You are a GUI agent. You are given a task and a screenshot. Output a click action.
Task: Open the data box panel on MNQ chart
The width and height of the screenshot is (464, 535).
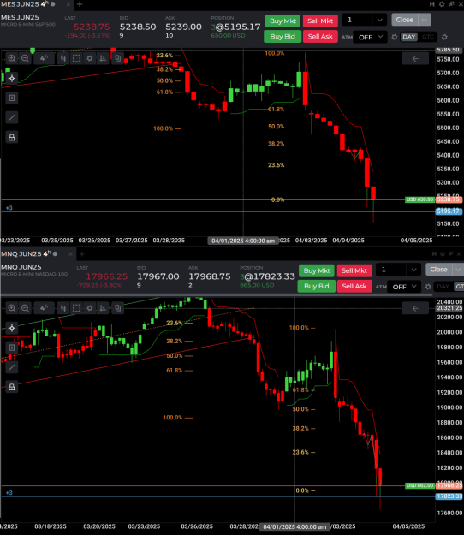coord(12,348)
